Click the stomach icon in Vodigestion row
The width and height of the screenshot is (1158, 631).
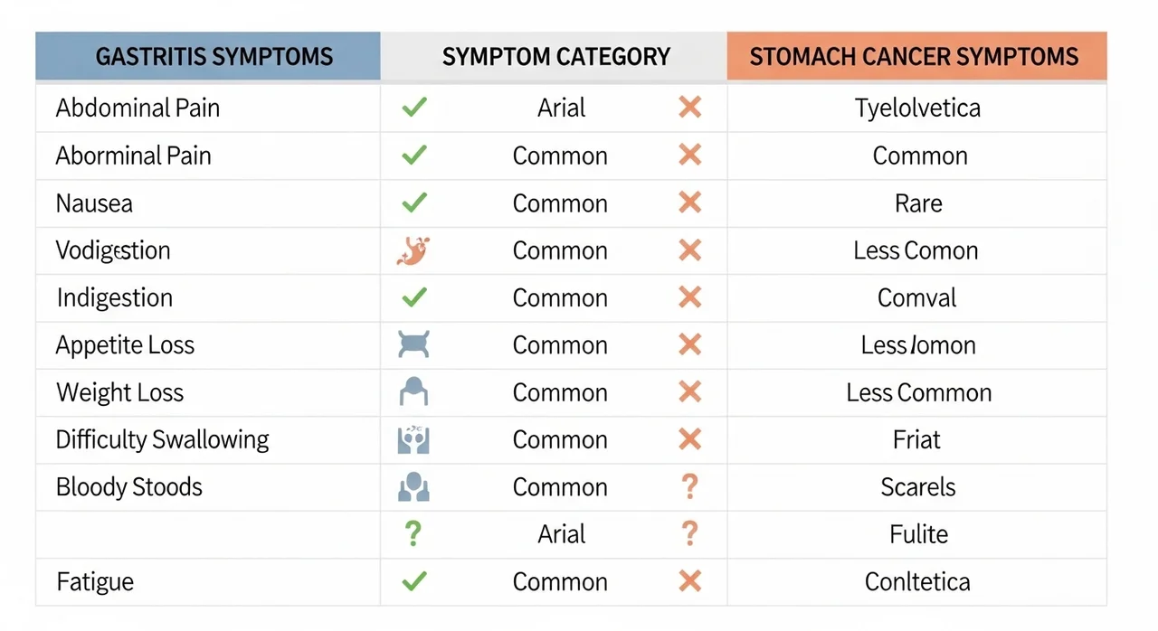[x=413, y=250]
